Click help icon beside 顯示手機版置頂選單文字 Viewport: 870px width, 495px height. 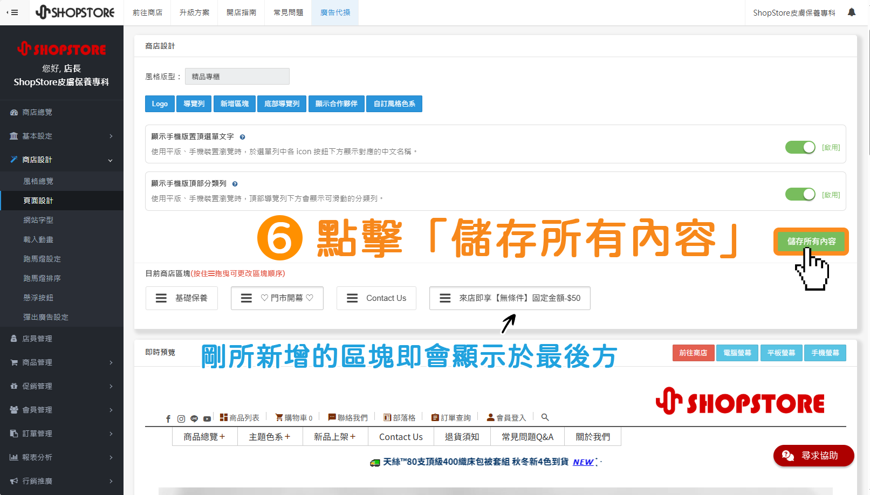242,137
